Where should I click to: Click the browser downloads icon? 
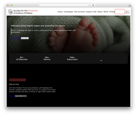click(x=93, y=5)
